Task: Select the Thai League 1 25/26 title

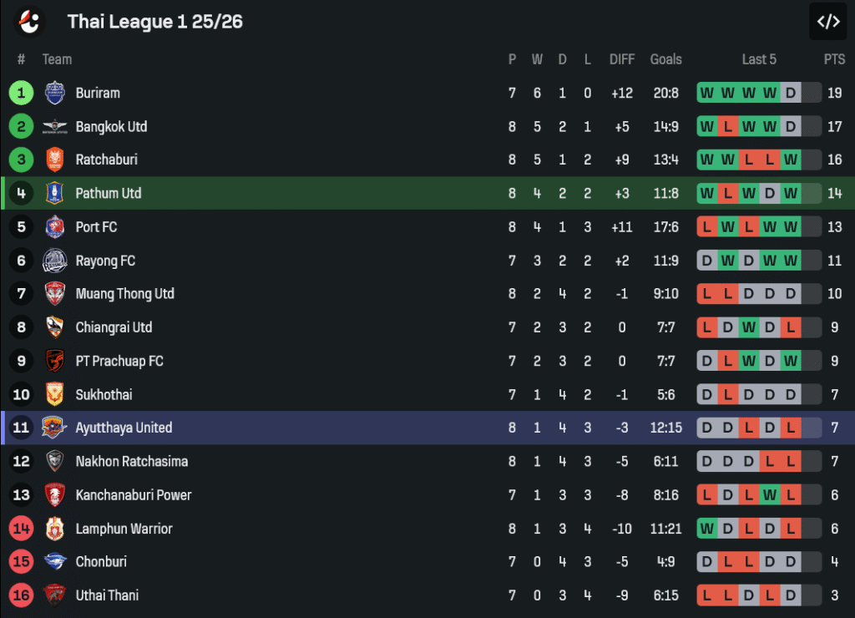Action: pos(155,22)
